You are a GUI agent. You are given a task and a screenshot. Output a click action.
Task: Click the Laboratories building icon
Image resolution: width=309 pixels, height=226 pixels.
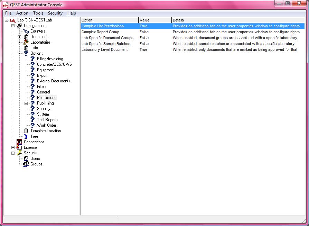pos(26,42)
